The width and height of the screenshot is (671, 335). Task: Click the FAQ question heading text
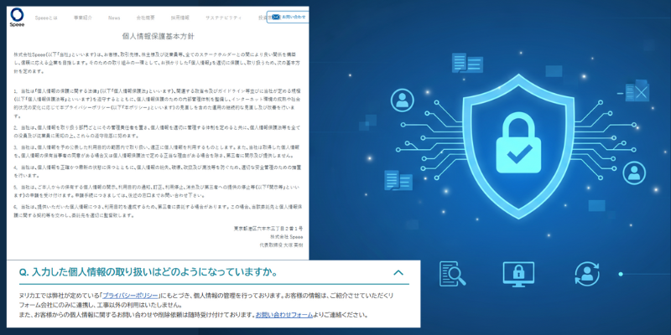pos(148,272)
